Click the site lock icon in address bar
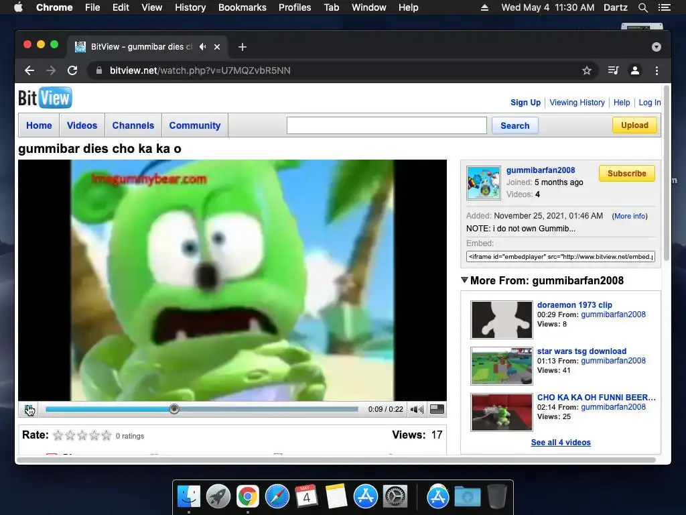 click(x=99, y=70)
